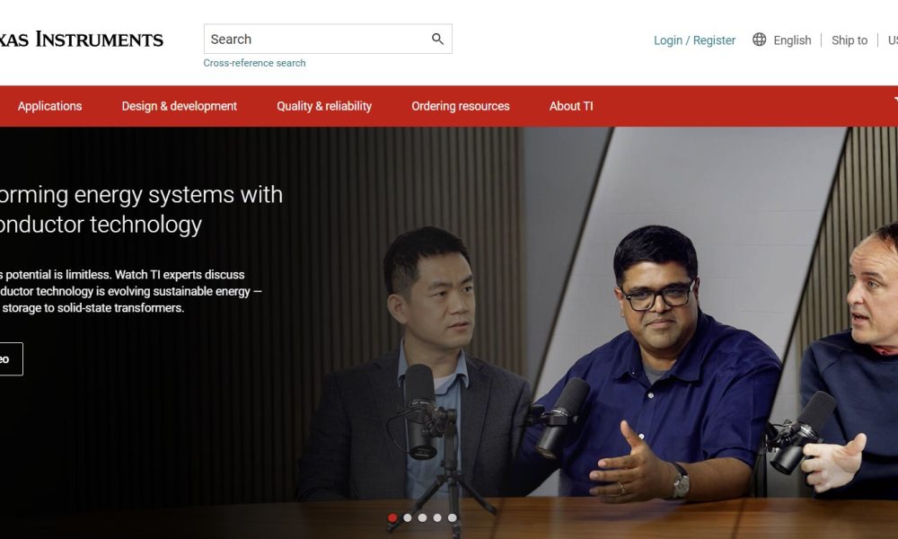Open the About TI menu
Image resolution: width=898 pixels, height=539 pixels.
(570, 105)
